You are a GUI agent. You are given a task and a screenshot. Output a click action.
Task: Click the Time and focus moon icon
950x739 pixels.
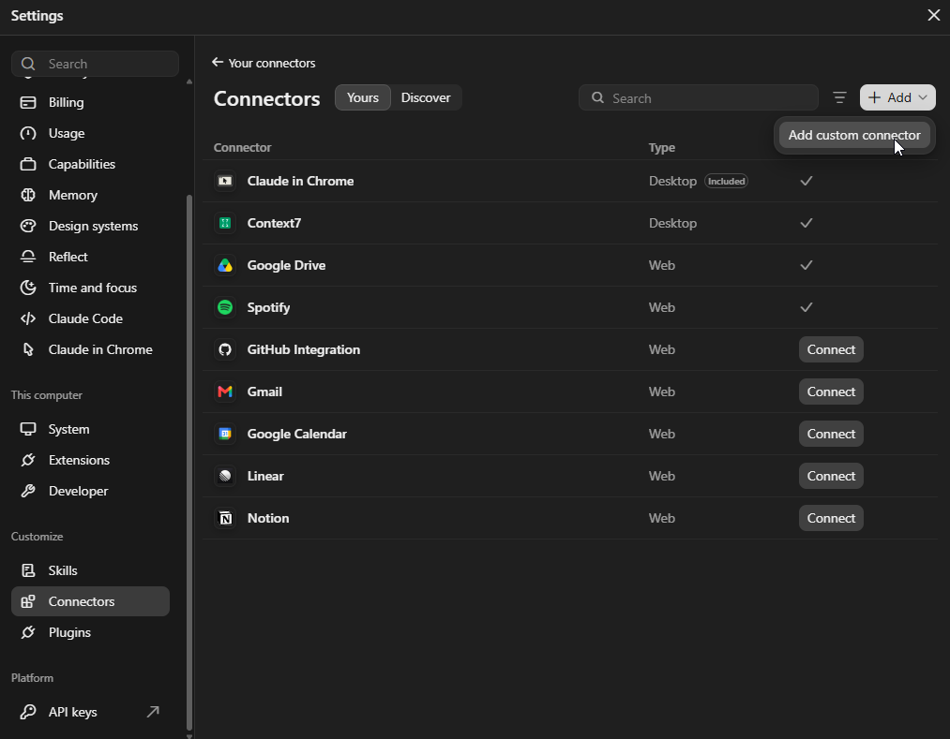coord(28,288)
